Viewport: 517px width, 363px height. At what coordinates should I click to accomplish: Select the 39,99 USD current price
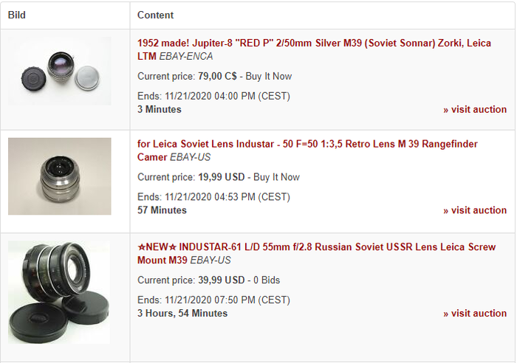click(221, 280)
